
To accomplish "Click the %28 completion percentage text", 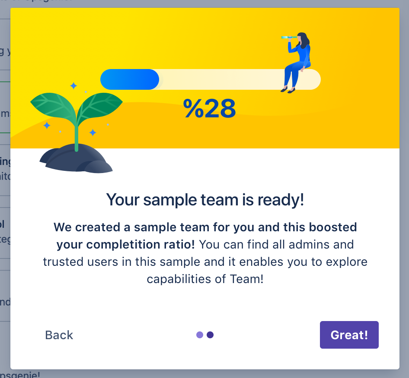I will (x=209, y=109).
